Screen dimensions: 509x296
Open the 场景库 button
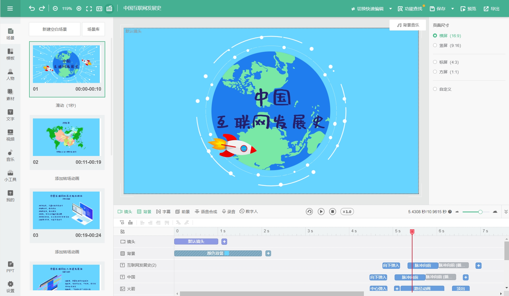click(93, 29)
